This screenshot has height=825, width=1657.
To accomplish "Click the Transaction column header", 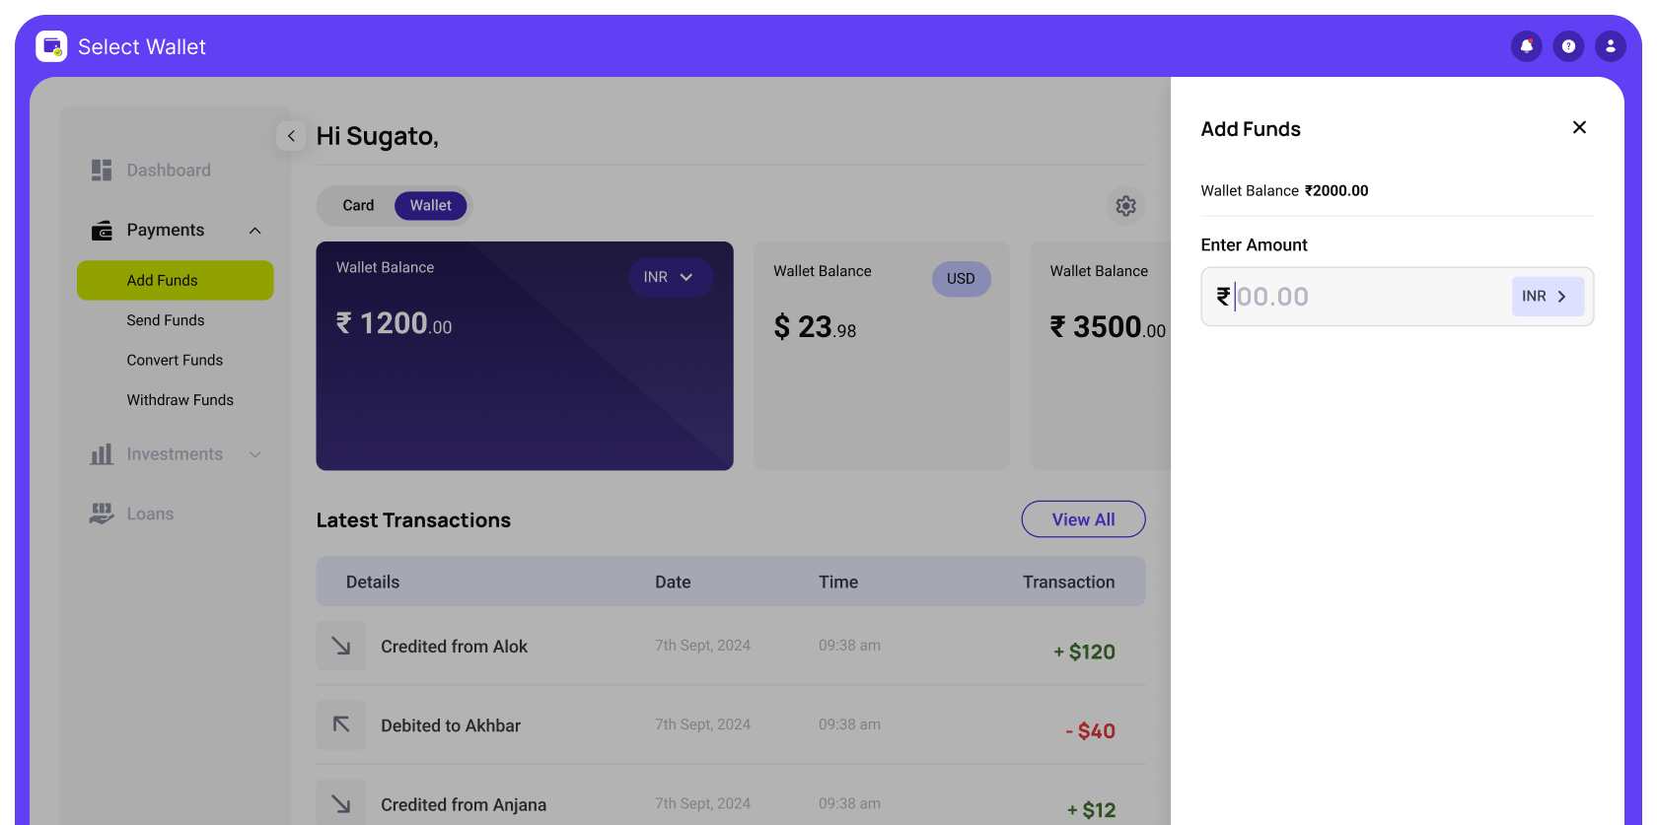I will pyautogui.click(x=1068, y=582).
